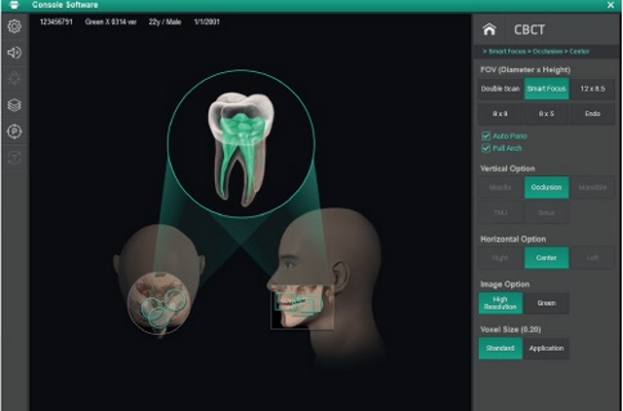This screenshot has height=411, width=623.
Task: Click the dimmed positioning icon below speaker
Action: pyautogui.click(x=15, y=79)
